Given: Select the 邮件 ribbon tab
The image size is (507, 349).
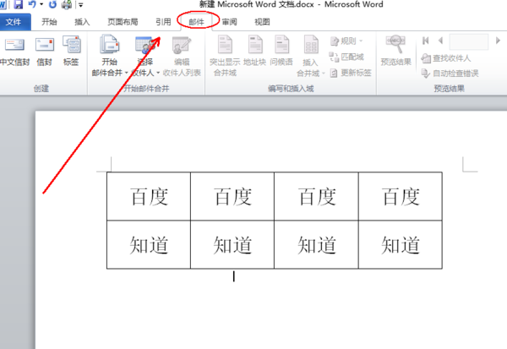Looking at the screenshot, I should click(197, 22).
